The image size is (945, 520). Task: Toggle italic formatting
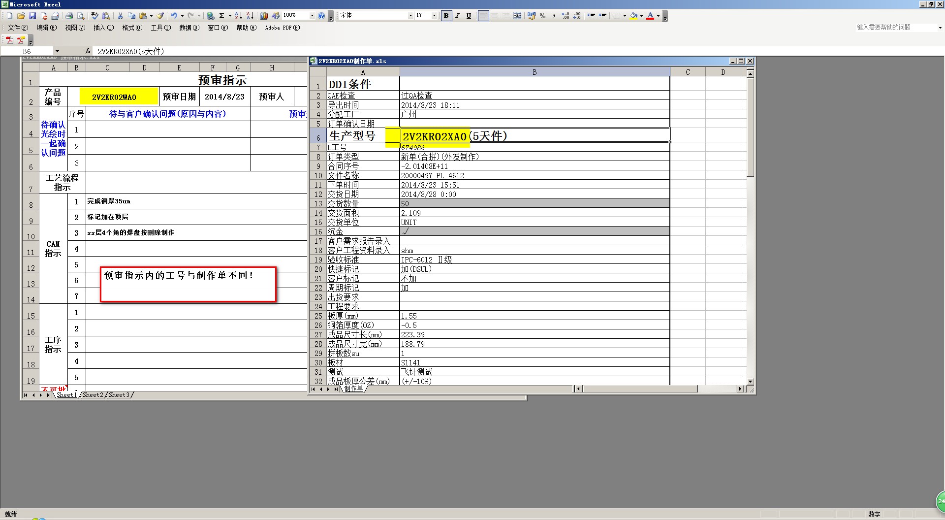458,16
